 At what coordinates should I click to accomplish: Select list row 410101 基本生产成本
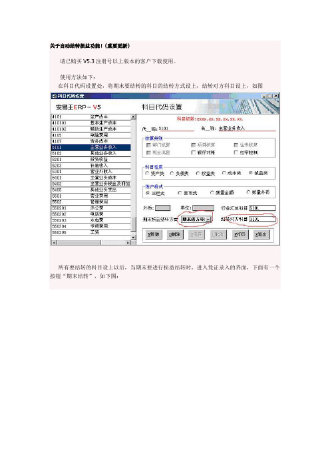click(x=91, y=123)
